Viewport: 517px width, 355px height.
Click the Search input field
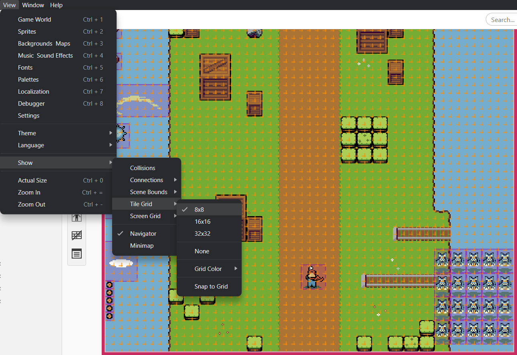click(502, 20)
